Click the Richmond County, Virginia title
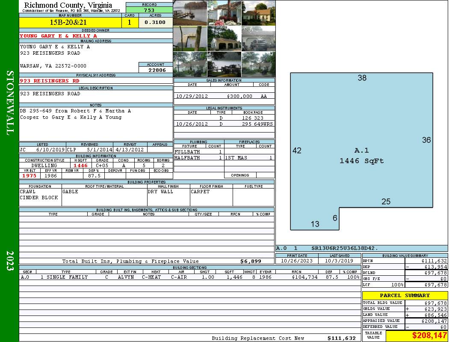 point(68,5)
